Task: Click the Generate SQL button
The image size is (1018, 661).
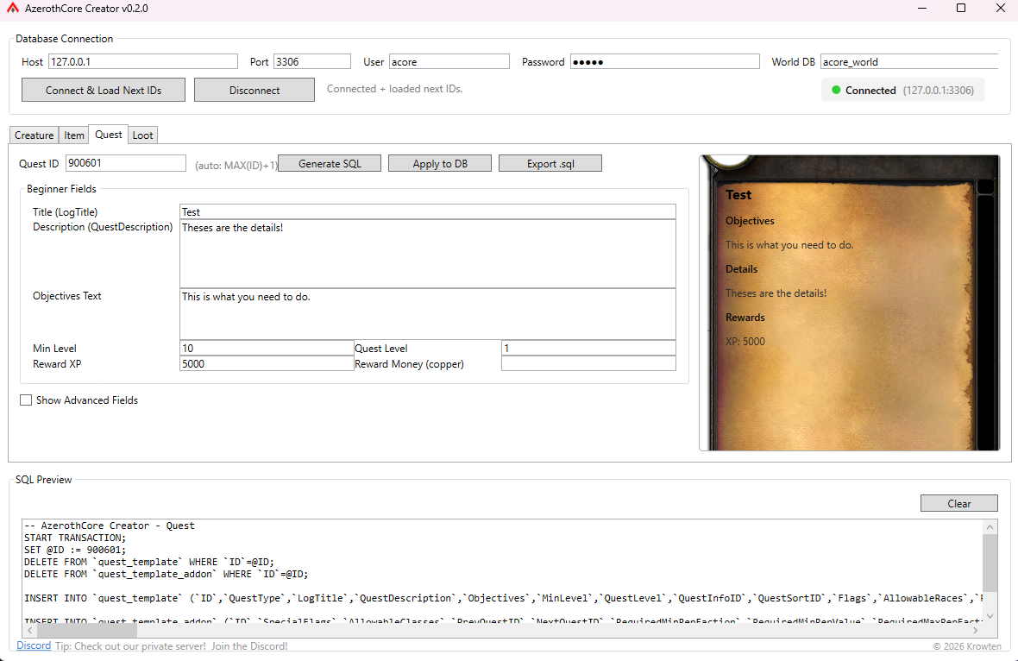Action: [329, 164]
